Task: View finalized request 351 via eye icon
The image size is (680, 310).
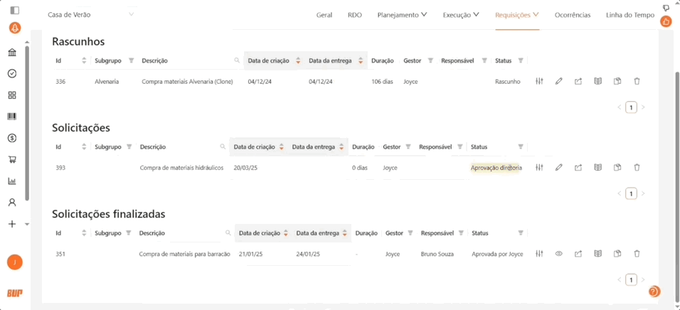Action: click(x=558, y=254)
